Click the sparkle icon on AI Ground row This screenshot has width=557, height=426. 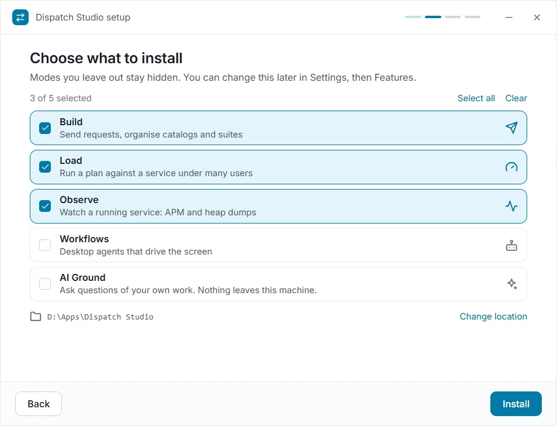click(511, 284)
